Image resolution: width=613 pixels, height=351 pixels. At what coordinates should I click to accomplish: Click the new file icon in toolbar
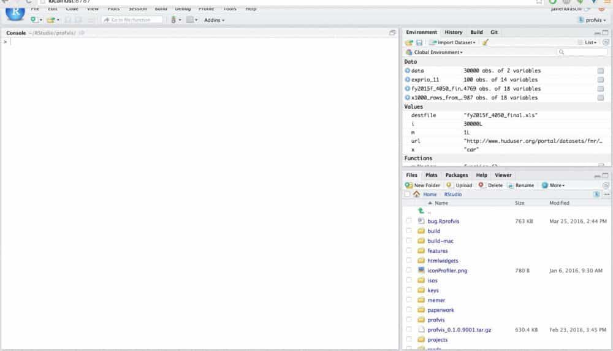point(34,20)
